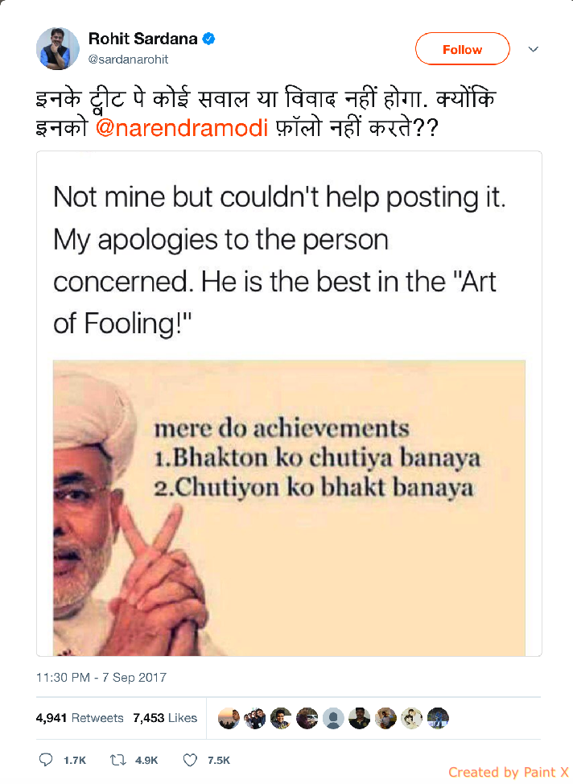This screenshot has height=784, width=573.
Task: Click the grey default liker avatar
Action: (x=333, y=719)
